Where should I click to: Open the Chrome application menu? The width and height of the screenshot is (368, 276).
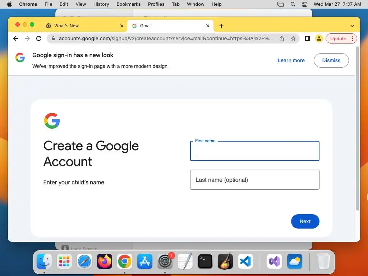pos(28,4)
